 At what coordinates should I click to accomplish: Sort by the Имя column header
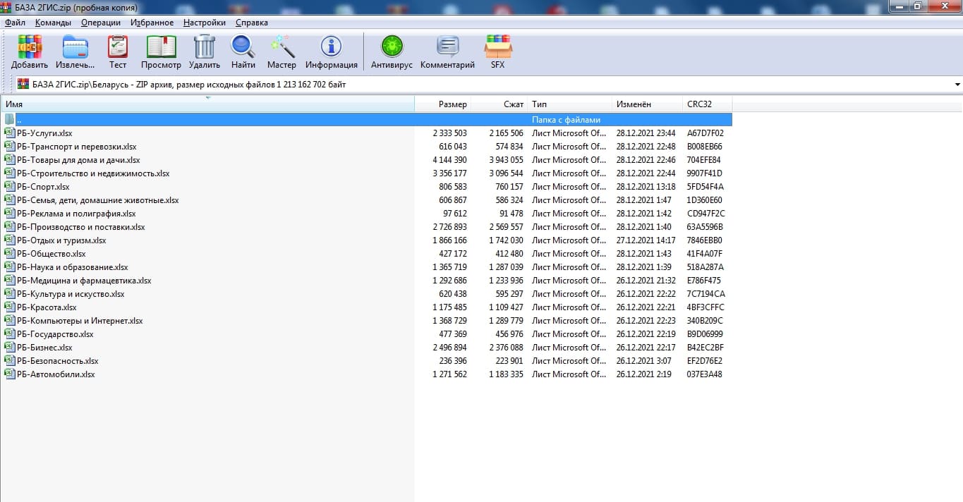(x=207, y=104)
